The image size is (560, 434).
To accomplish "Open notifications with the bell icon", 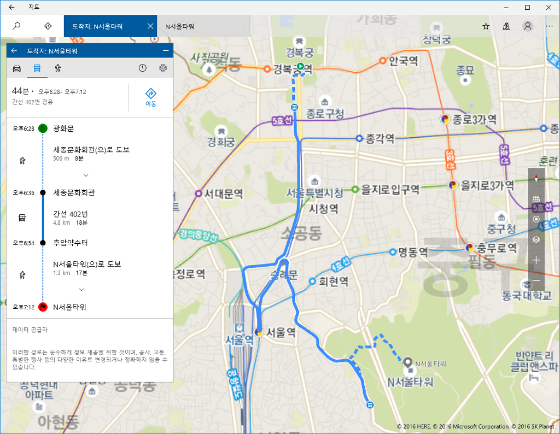I will [x=506, y=26].
